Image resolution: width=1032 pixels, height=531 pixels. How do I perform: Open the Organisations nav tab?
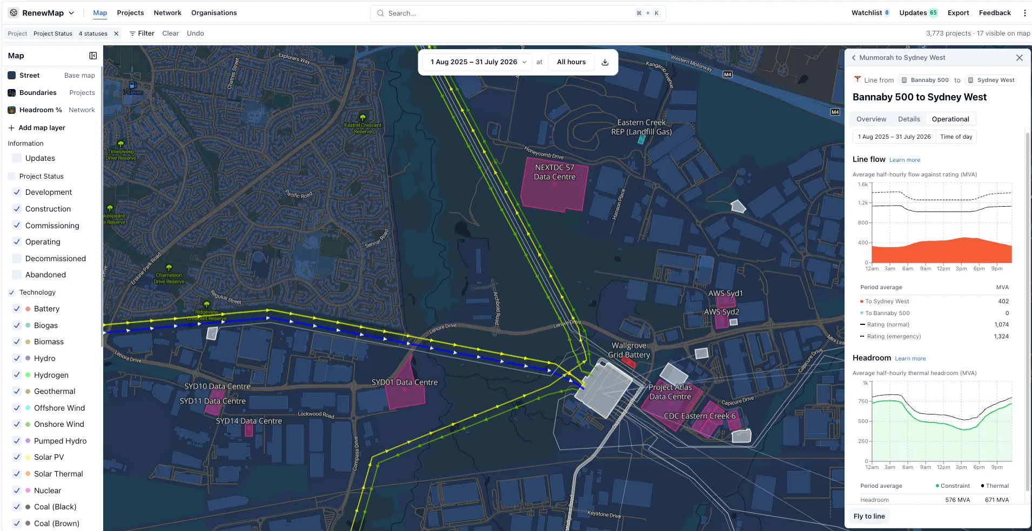tap(214, 13)
